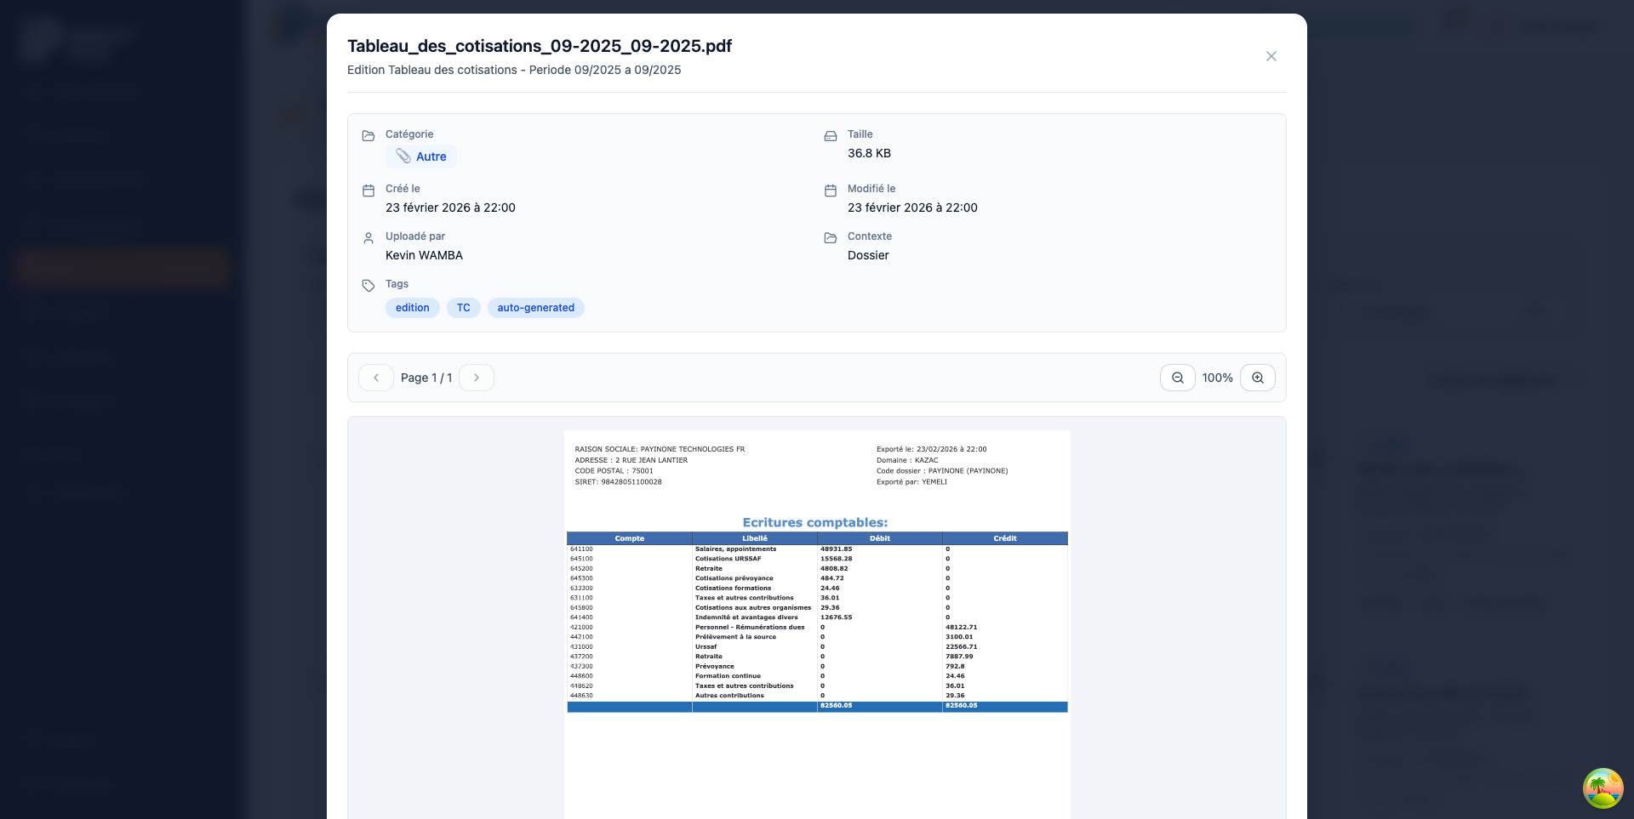Select the Autre category label
The height and width of the screenshot is (819, 1634).
(431, 156)
